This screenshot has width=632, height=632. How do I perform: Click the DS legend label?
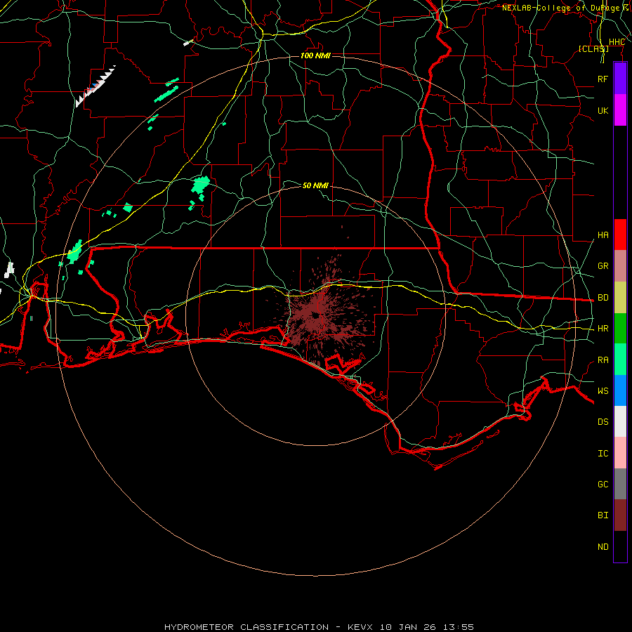click(603, 422)
